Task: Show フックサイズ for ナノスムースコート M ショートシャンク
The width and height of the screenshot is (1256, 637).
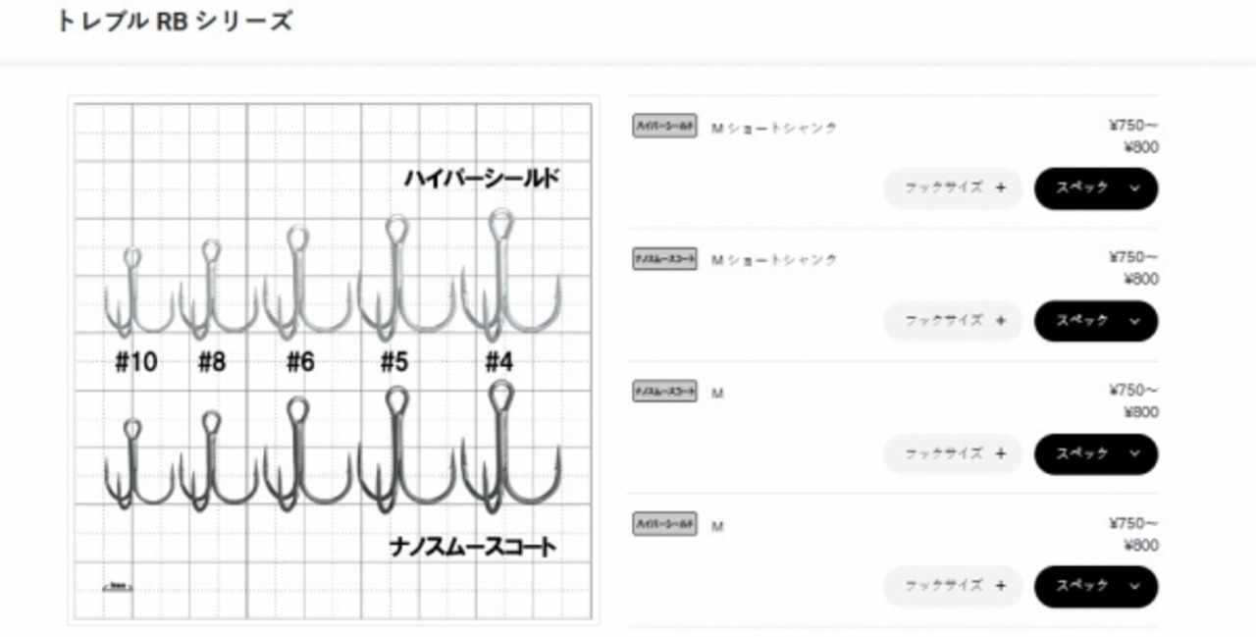Action: coord(953,321)
